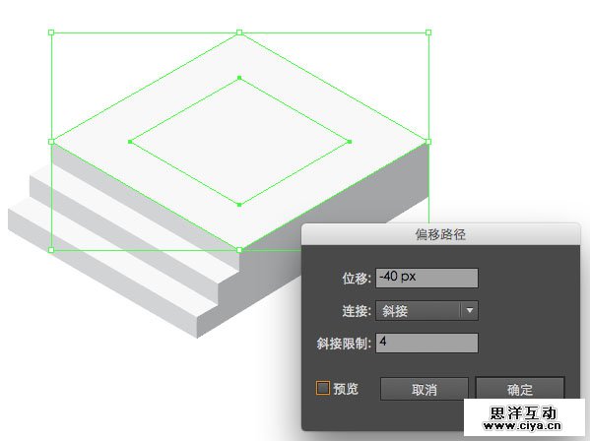This screenshot has width=590, height=441.
Task: Select the inner diamond's right anchor point
Action: coord(350,142)
